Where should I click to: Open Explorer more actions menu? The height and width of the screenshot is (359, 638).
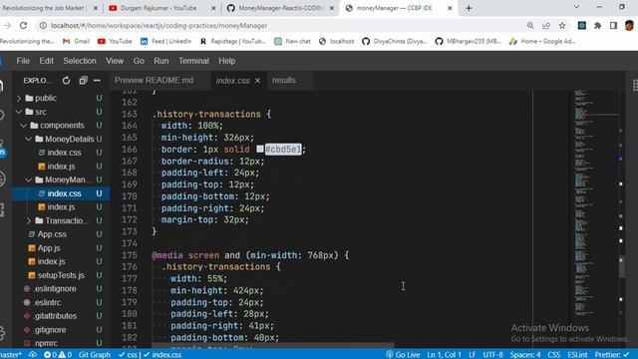click(x=97, y=81)
